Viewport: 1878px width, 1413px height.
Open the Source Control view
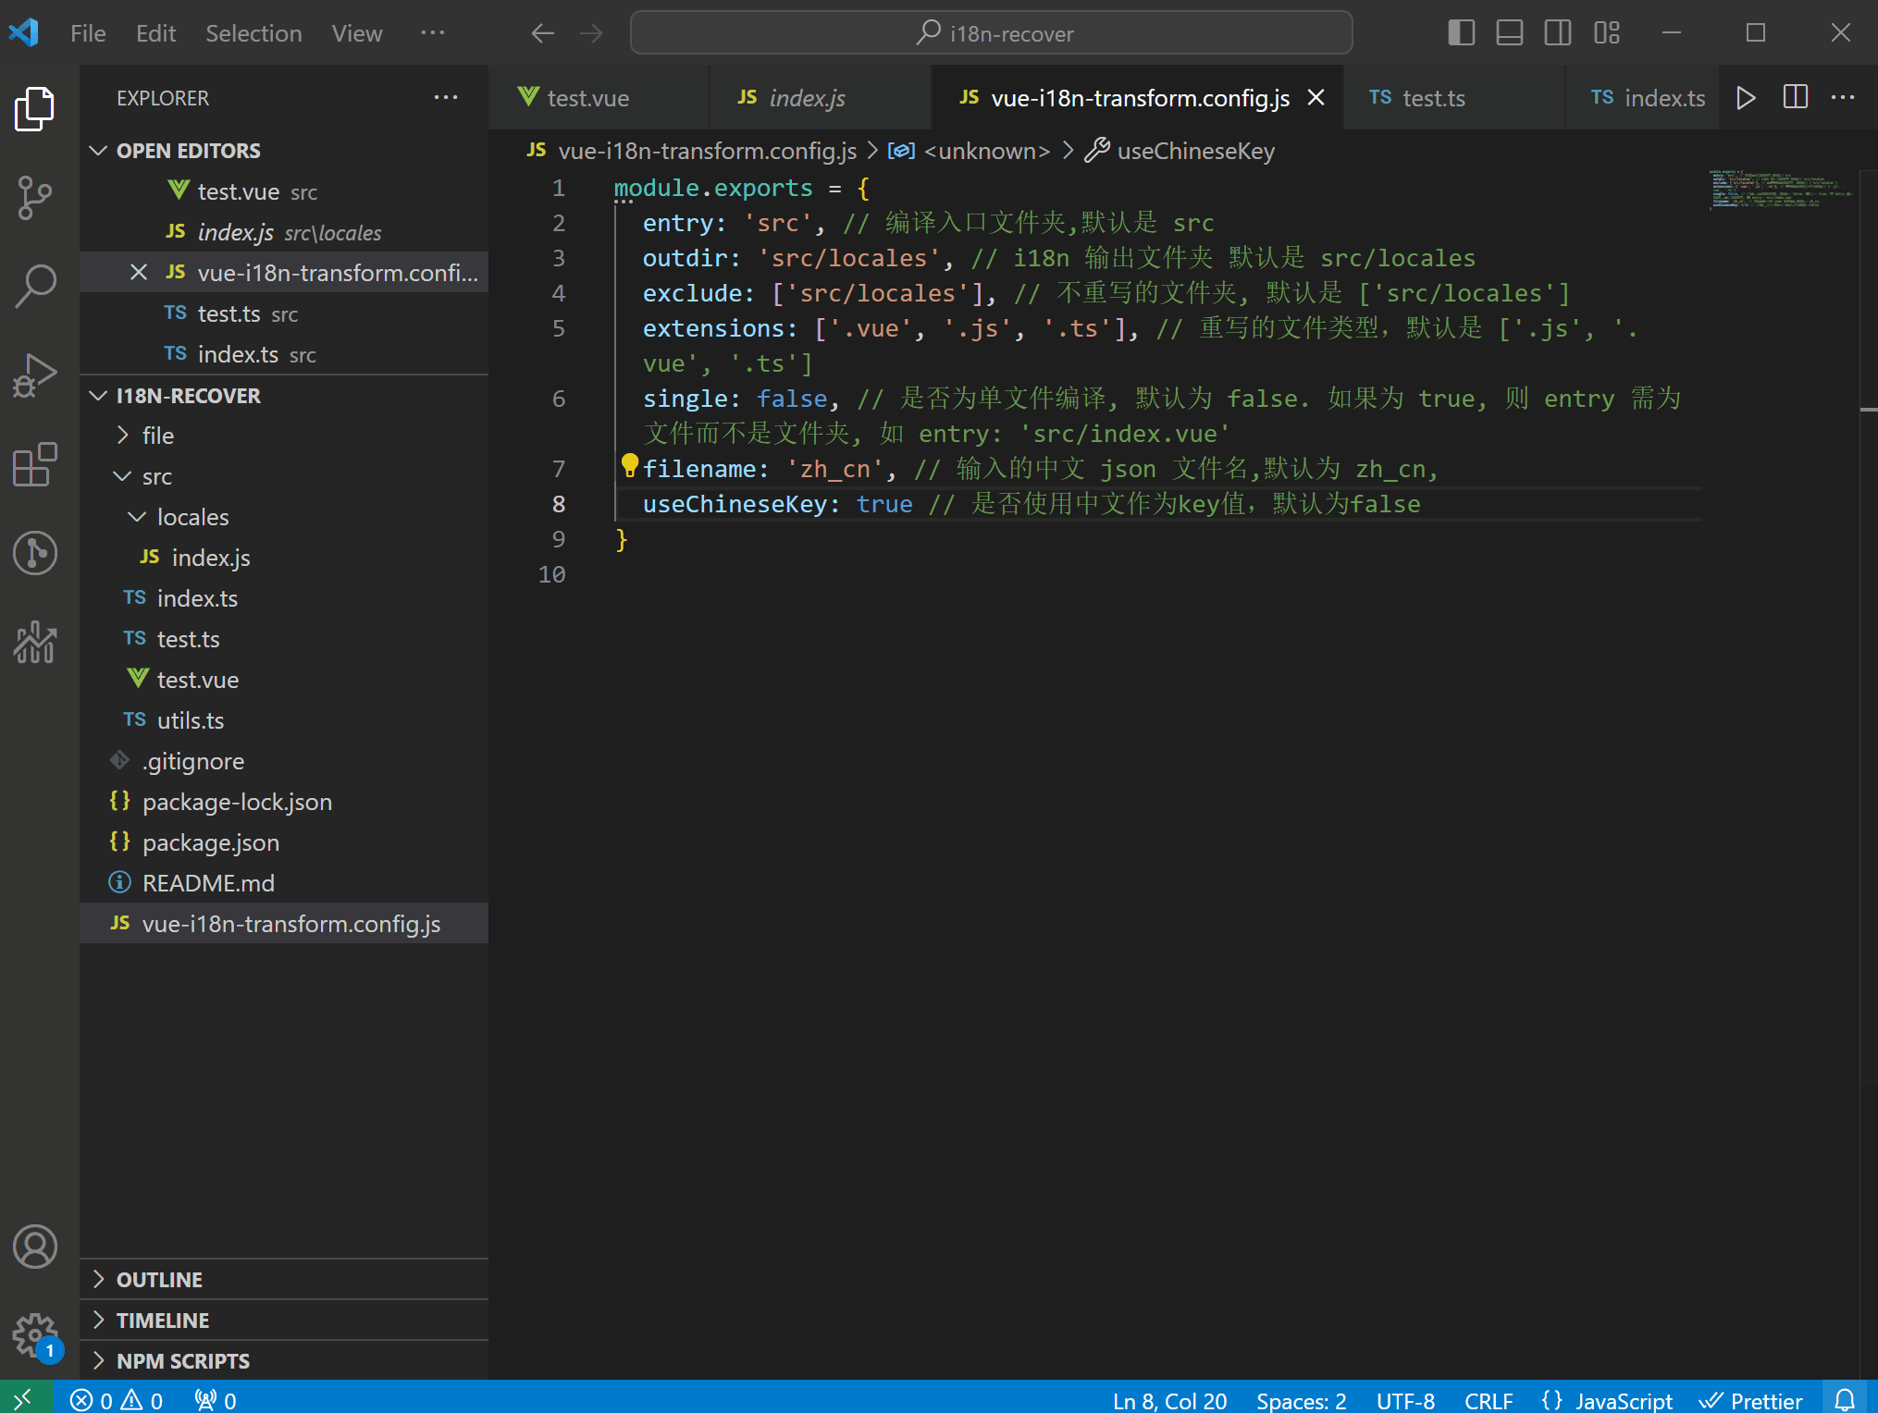pyautogui.click(x=35, y=197)
